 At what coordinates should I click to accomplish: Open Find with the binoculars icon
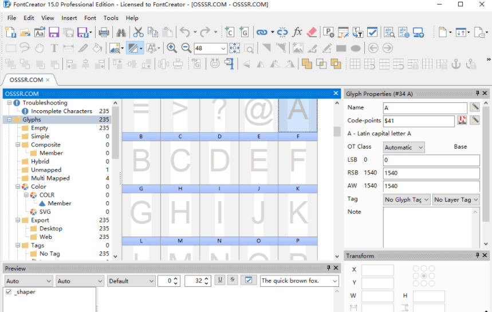121,33
